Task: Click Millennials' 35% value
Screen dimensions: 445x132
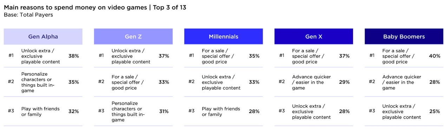Action: pyautogui.click(x=254, y=56)
